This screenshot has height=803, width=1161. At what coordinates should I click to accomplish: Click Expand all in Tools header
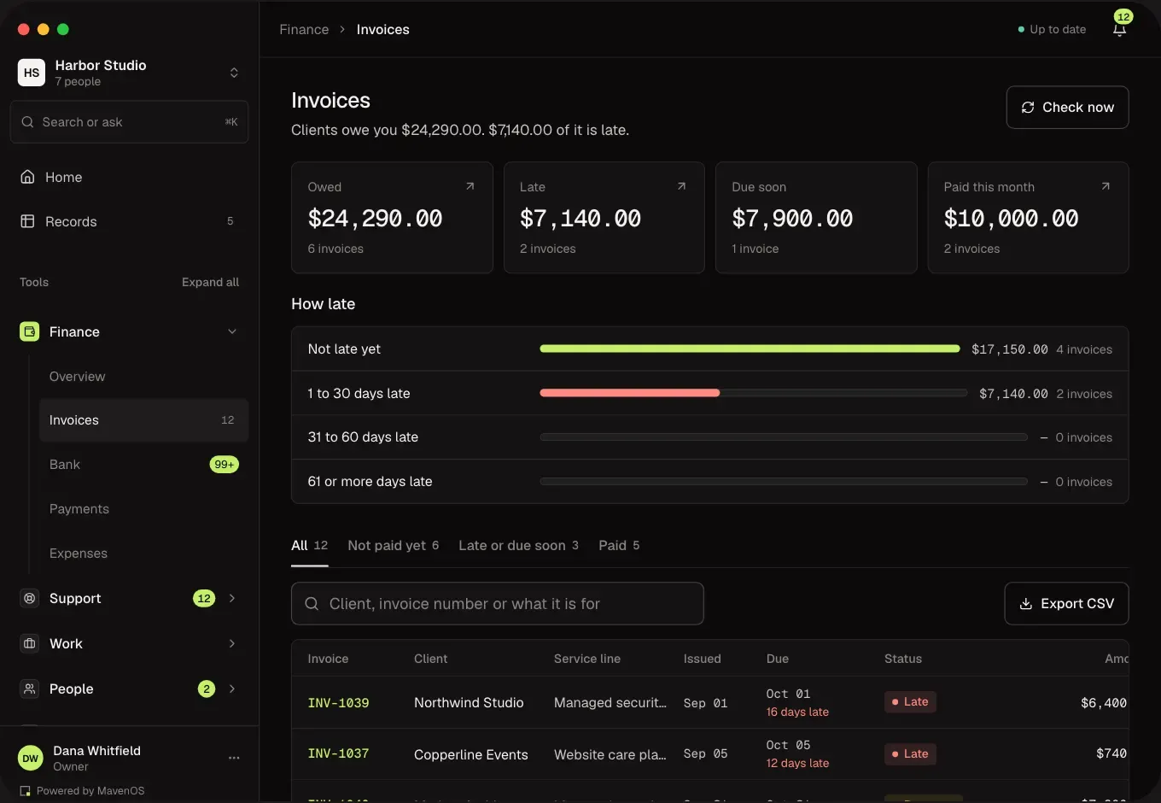click(210, 282)
